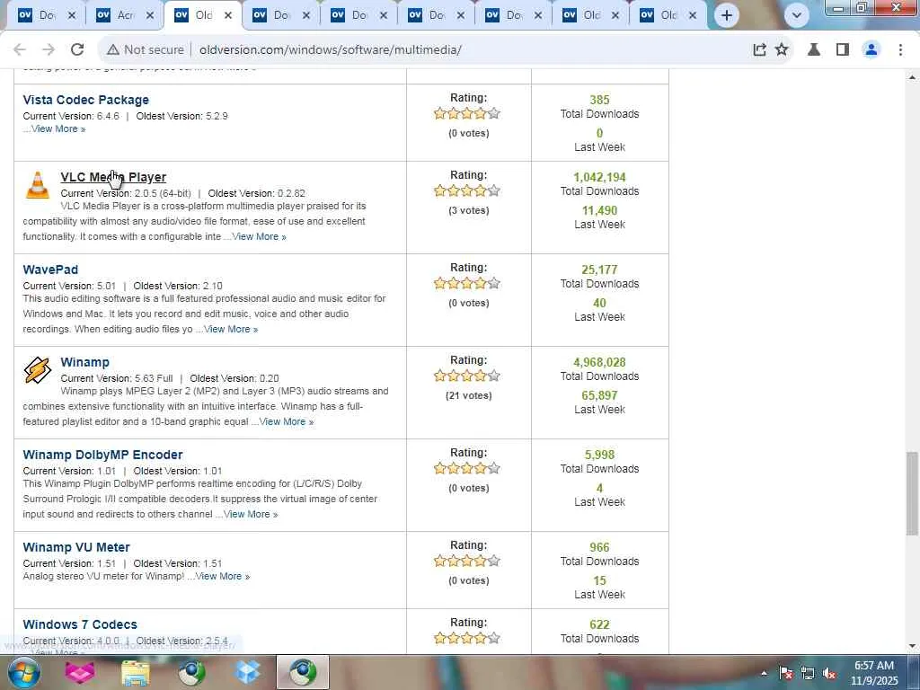920x690 pixels.
Task: Bookmark this page with the star
Action: coord(782,50)
